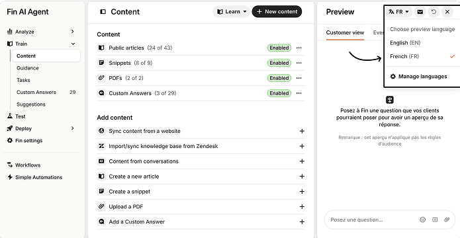
Task: Click the Add a Custom Answer icon
Action: click(x=101, y=222)
